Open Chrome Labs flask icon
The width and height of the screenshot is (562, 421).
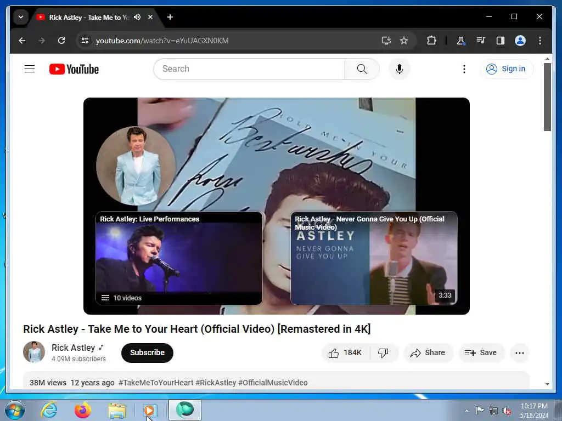tap(461, 41)
